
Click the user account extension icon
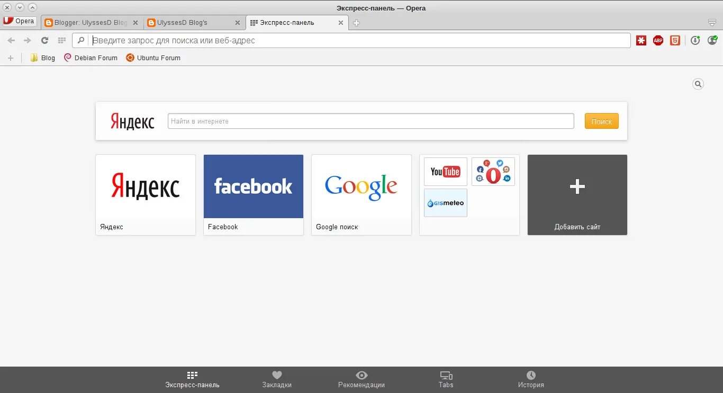[x=712, y=40]
